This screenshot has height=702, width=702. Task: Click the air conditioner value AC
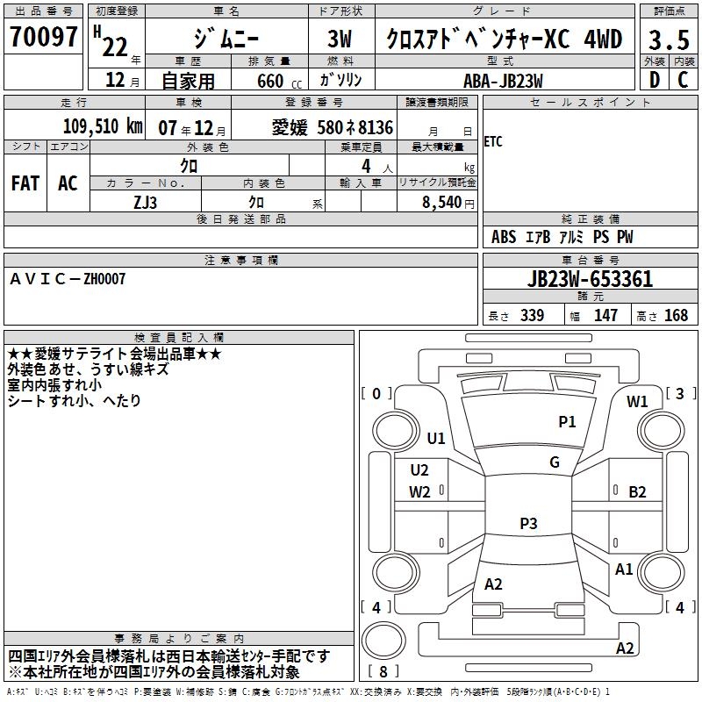click(x=68, y=183)
